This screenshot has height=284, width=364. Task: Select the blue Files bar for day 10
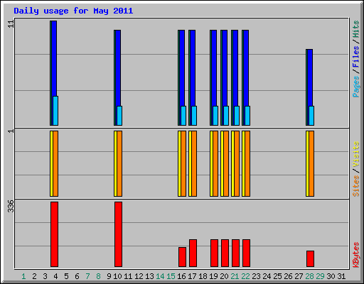pos(118,67)
